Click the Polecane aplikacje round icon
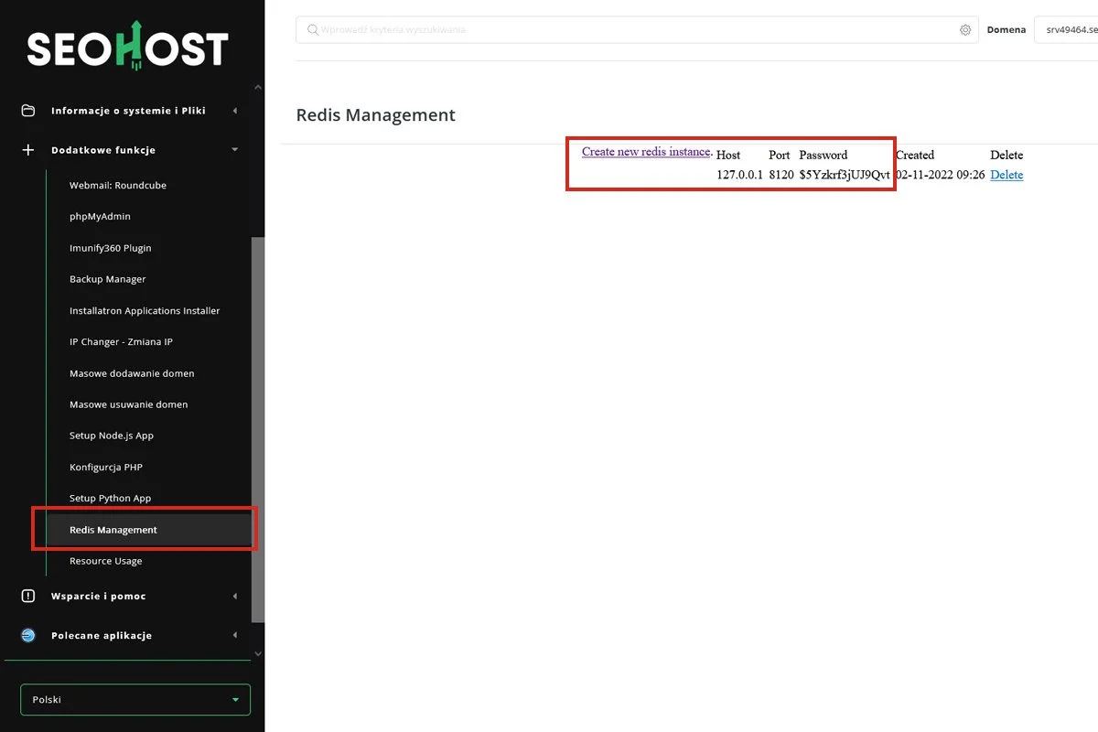The width and height of the screenshot is (1098, 732). point(28,635)
